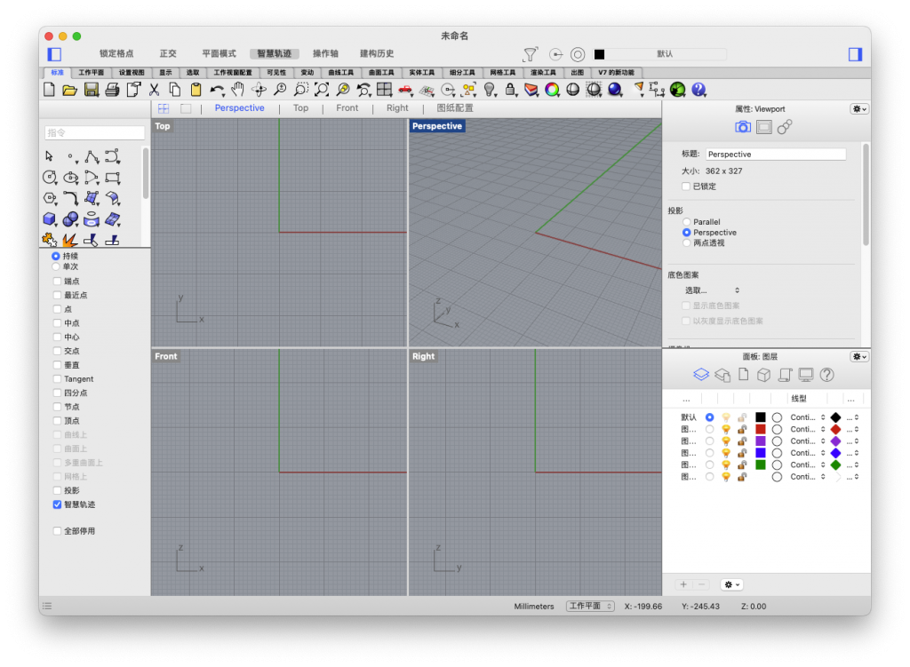
Task: Open a file via the folder icon
Action: point(70,90)
